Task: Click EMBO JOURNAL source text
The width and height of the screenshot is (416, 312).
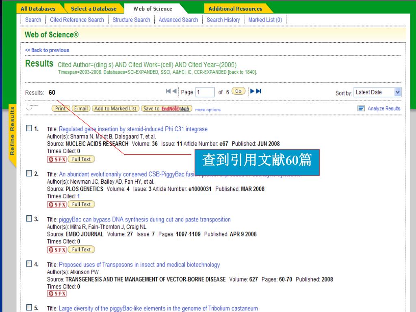Action: (84, 234)
